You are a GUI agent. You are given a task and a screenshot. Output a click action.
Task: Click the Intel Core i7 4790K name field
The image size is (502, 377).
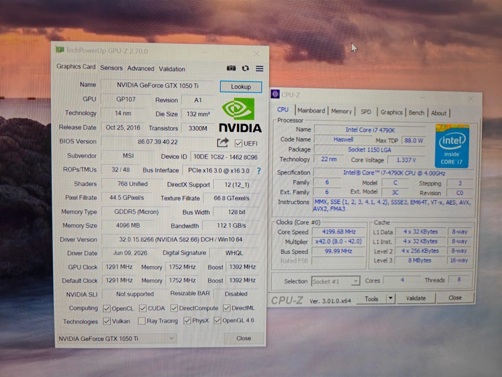(x=370, y=130)
